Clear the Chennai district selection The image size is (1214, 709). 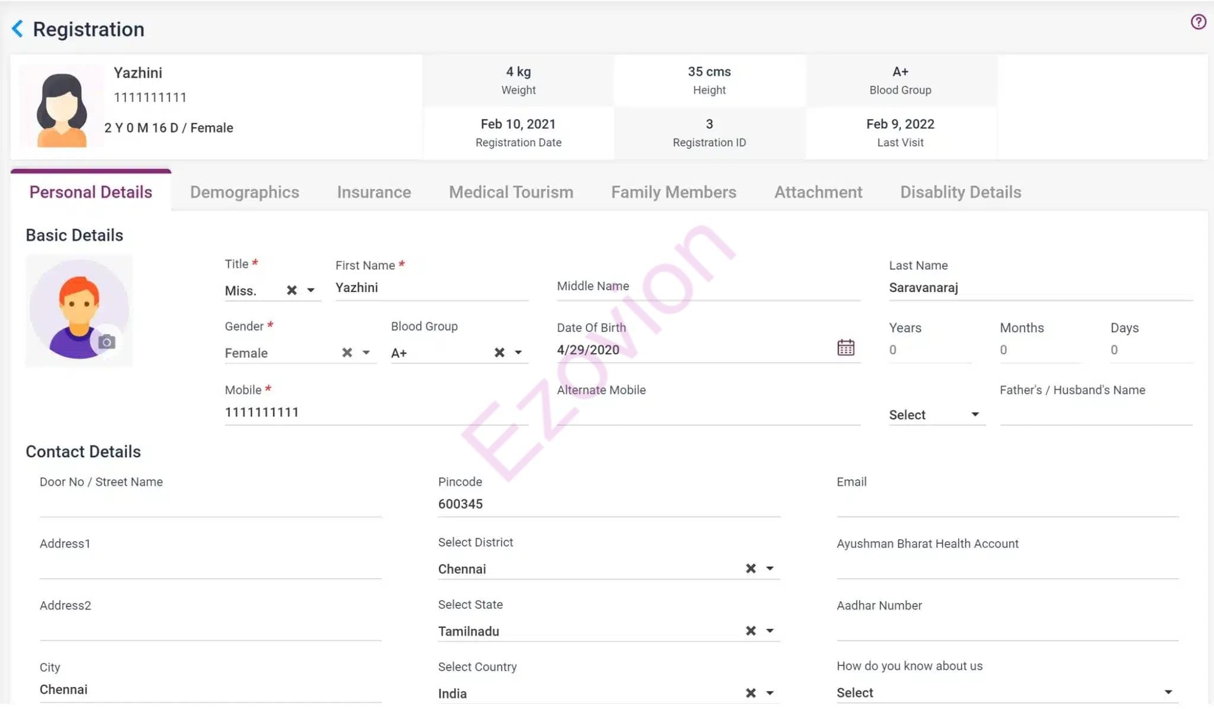(750, 569)
